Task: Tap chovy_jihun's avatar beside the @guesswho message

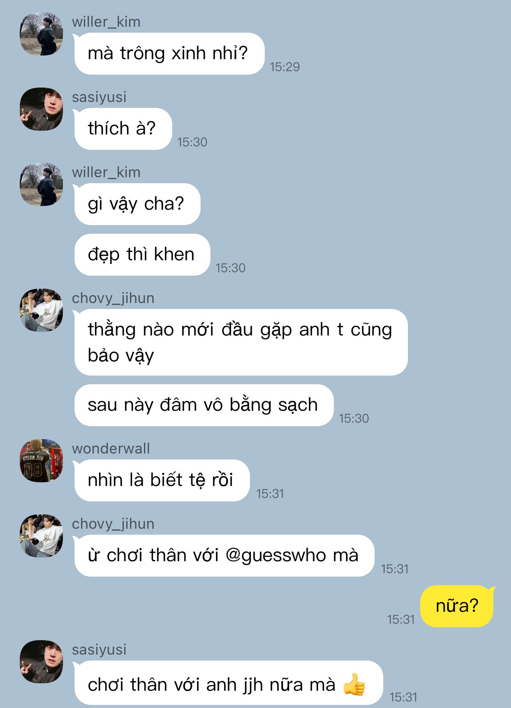Action: 42,536
